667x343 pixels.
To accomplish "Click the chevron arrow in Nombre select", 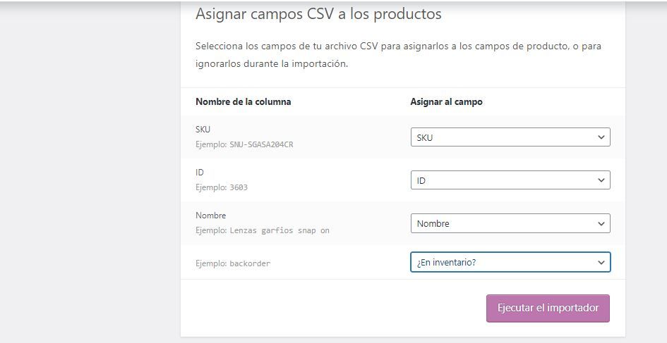I will click(x=601, y=223).
